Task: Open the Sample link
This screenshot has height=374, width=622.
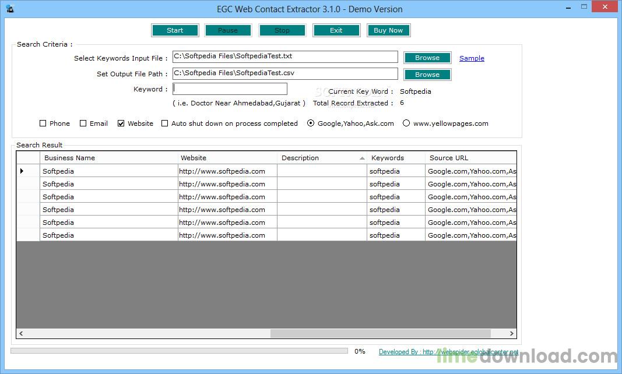Action: click(x=472, y=58)
